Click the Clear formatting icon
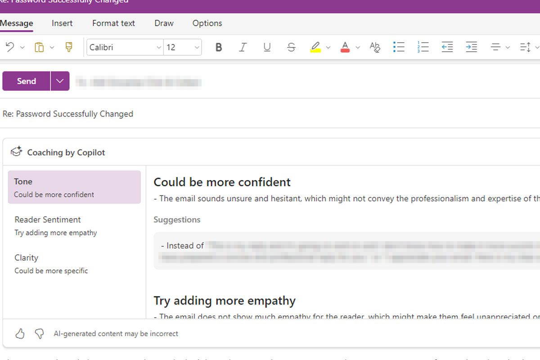The width and height of the screenshot is (540, 360). [374, 47]
